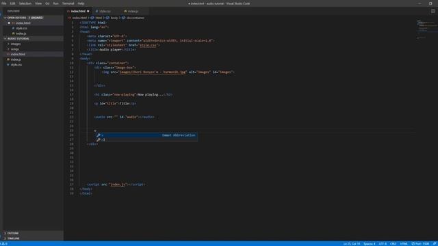Click the index.js file icon in Open Editors
438x246 pixels.
13,33
